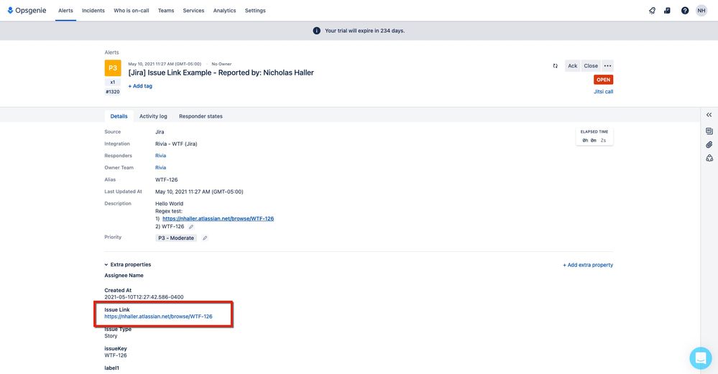Open the Issue Link URL under Extra properties
The width and height of the screenshot is (718, 374).
coord(158,317)
